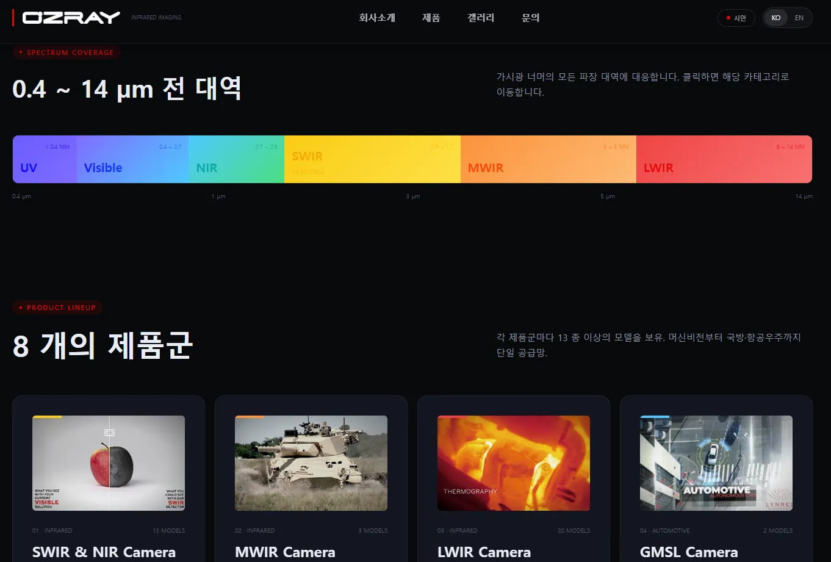Open the 문의 menu item
Screen dimensions: 831x562
530,18
